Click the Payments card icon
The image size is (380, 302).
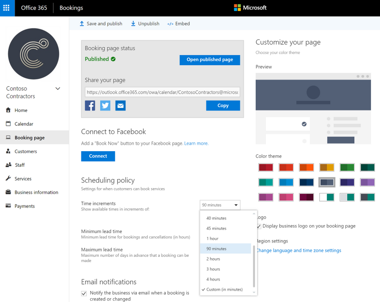(x=8, y=206)
